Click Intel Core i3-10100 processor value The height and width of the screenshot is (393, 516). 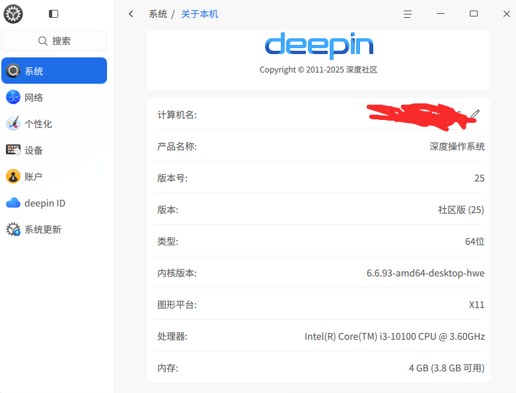(x=394, y=336)
